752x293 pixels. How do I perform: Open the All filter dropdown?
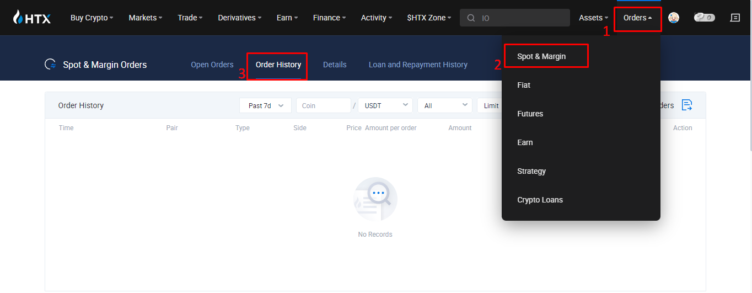tap(444, 105)
